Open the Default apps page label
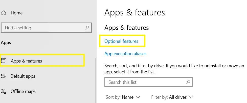This screenshot has height=103, width=247. pyautogui.click(x=23, y=76)
